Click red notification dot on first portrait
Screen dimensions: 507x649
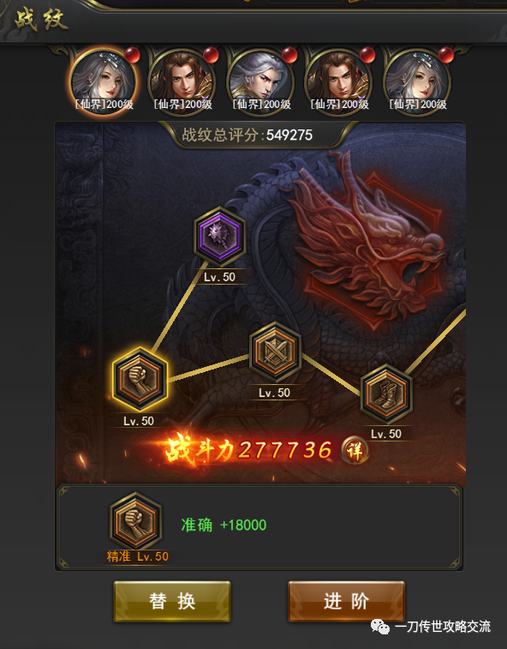point(132,55)
